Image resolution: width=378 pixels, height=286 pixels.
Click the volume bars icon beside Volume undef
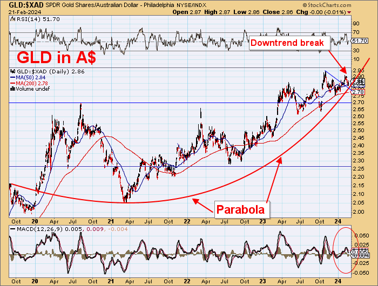pyautogui.click(x=13, y=89)
